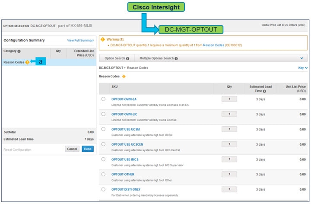The height and width of the screenshot is (204, 311).
Task: Click quantity field for OPTOUT-USE-IMCS
Action: tap(229, 159)
